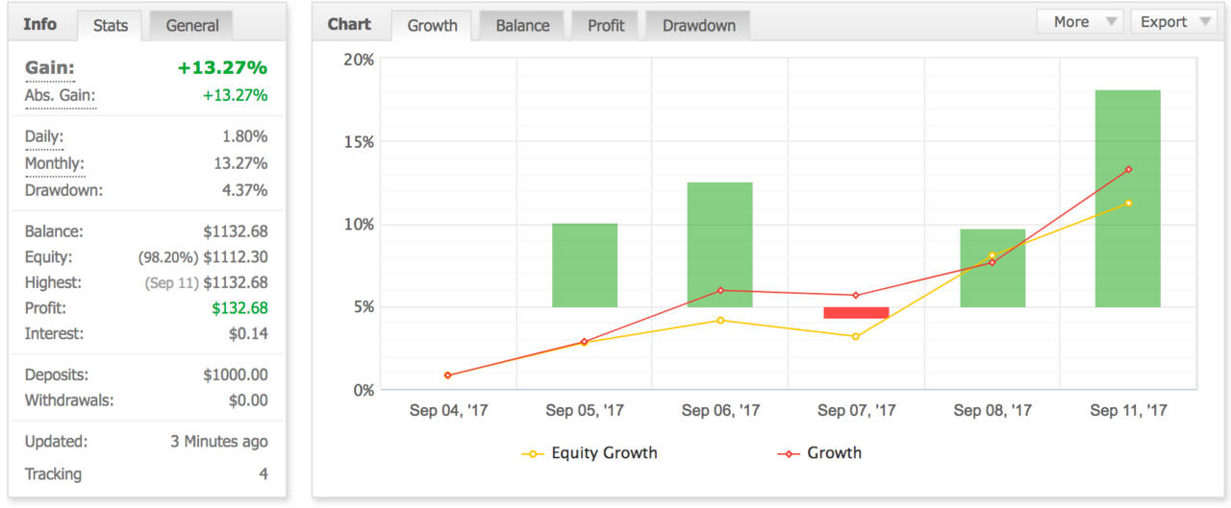The image size is (1231, 508).
Task: Click the Sep 05 green bar
Action: pos(585,265)
